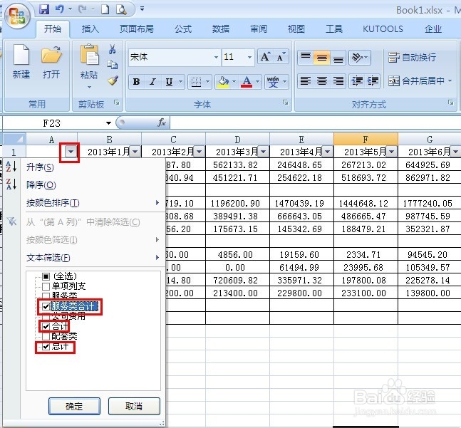Click the 打开 open folder icon
Viewport: 461px width, 428px height.
pyautogui.click(x=51, y=54)
